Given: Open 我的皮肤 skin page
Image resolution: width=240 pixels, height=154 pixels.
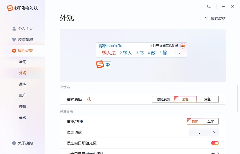Looking at the screenshot, I should (216, 18).
